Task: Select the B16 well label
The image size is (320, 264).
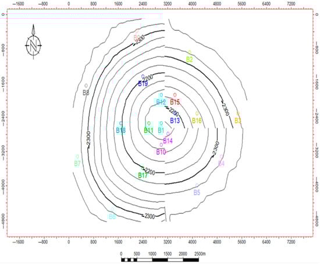Action: click(x=197, y=121)
